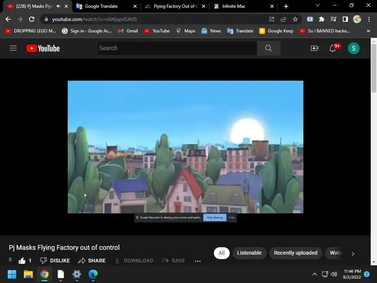
Task: Click the YouTube logo to go home
Action: click(x=43, y=48)
